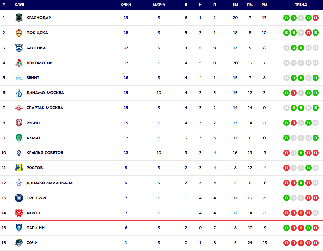This screenshot has width=323, height=251.
Task: Click the Локомотив club emblem
Action: tap(19, 63)
